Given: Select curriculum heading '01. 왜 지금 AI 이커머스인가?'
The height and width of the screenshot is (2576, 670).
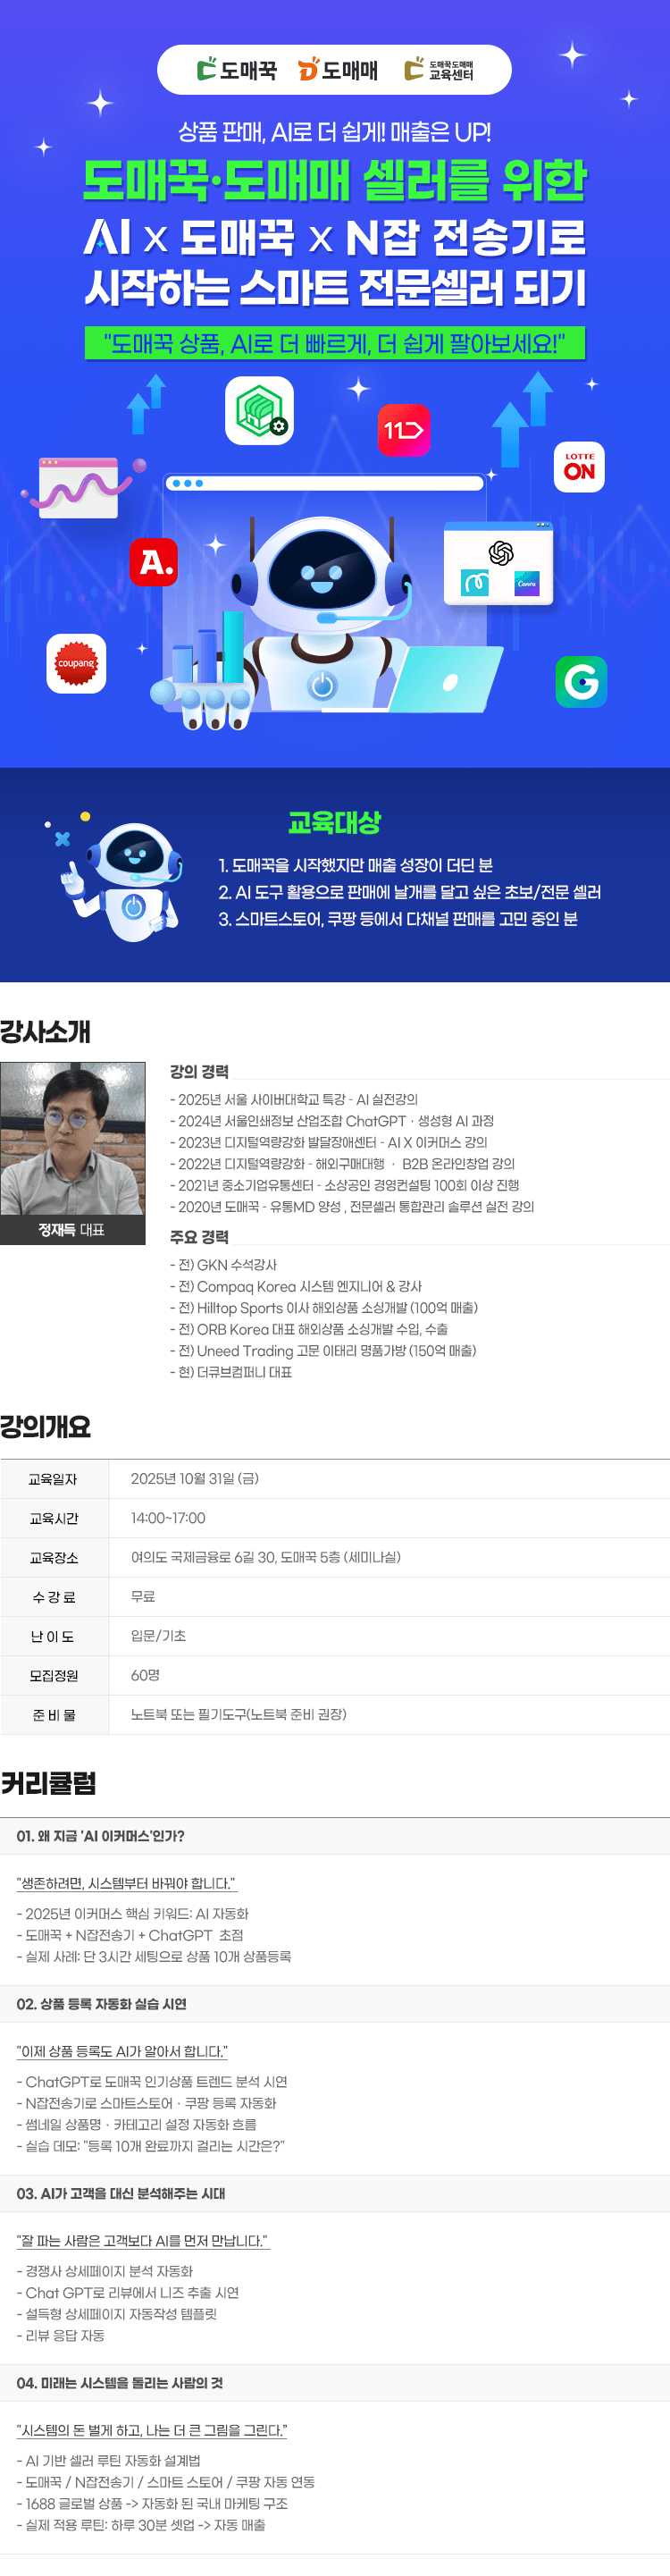Looking at the screenshot, I should (x=100, y=1836).
